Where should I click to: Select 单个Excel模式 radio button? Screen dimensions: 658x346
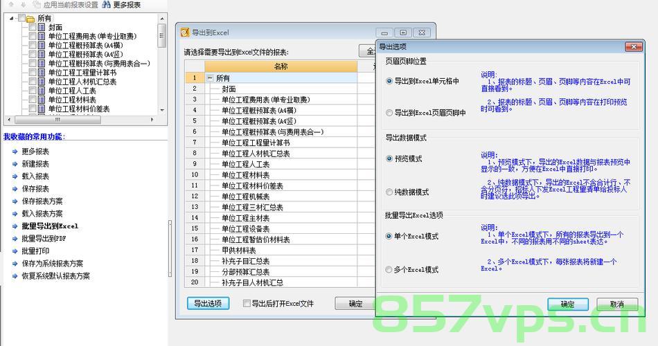[x=389, y=236]
